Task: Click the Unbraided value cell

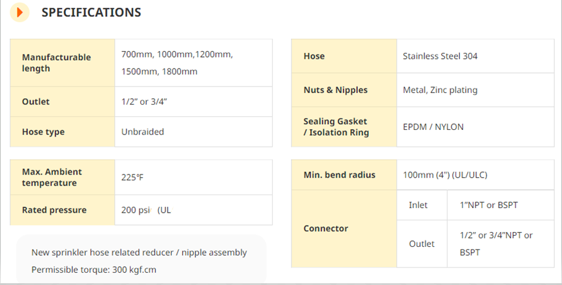Action: 194,132
